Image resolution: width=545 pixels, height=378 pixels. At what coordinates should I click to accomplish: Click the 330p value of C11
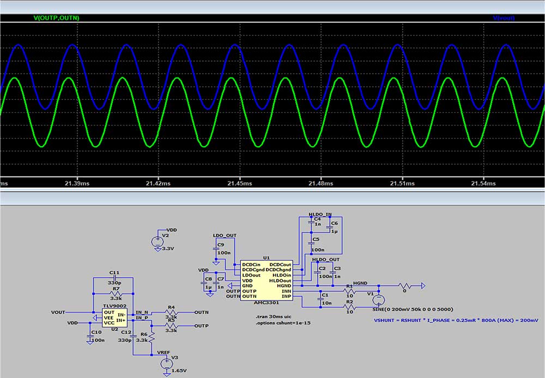point(114,283)
